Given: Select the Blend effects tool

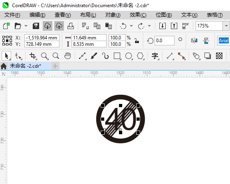Looking at the screenshot, I should pos(196,56).
